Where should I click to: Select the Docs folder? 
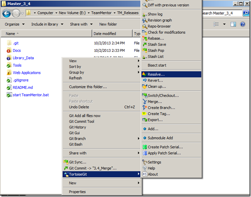tap(17, 51)
